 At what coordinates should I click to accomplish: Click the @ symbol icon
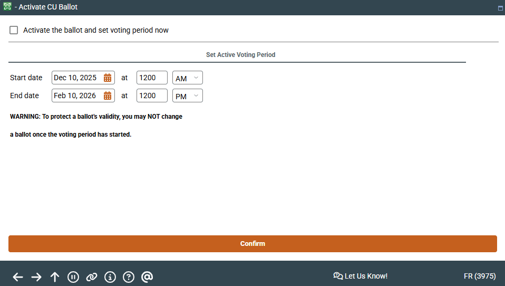147,277
